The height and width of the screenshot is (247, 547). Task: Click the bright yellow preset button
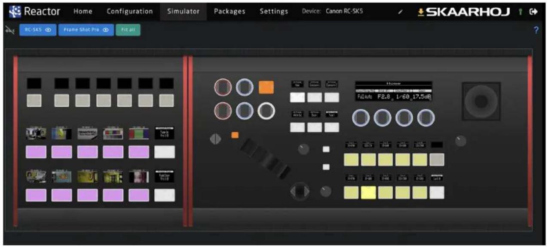(x=368, y=193)
